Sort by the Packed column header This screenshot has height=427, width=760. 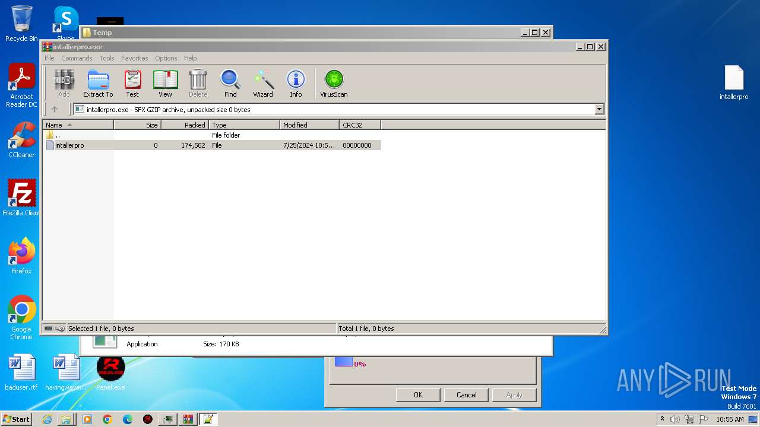(x=185, y=125)
